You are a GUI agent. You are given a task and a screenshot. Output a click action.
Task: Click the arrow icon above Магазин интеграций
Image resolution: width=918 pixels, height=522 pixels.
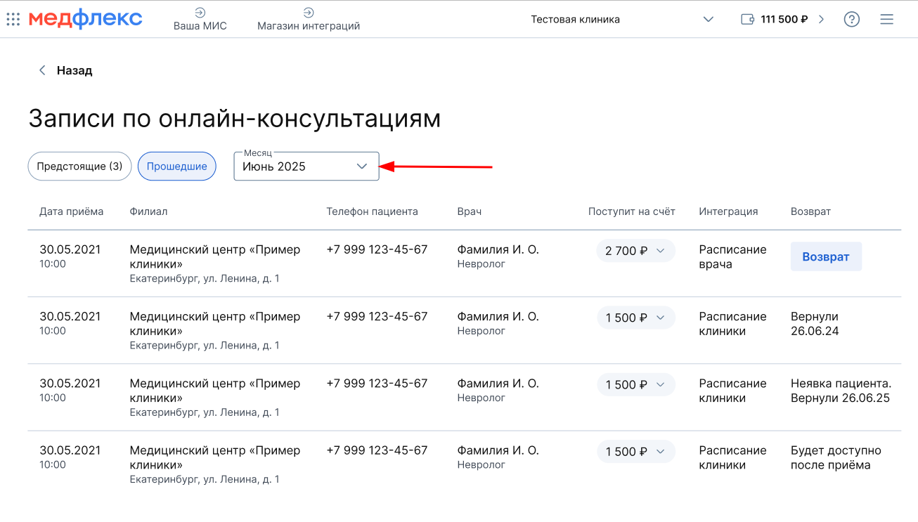[x=309, y=12]
